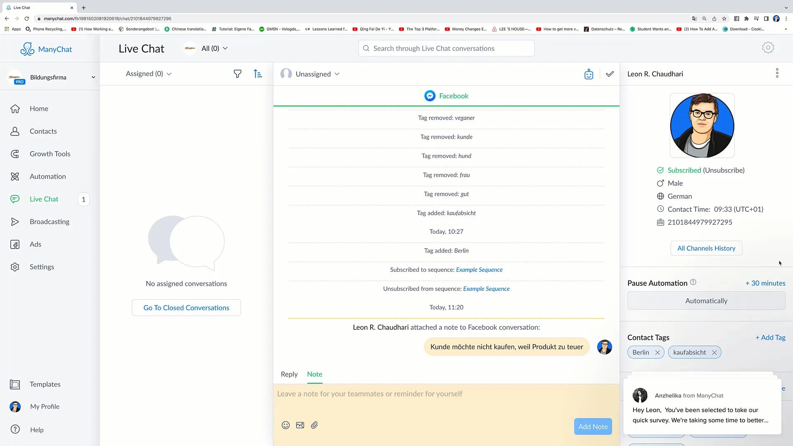Enable Automatically pause automation
This screenshot has height=446, width=793.
tap(706, 301)
